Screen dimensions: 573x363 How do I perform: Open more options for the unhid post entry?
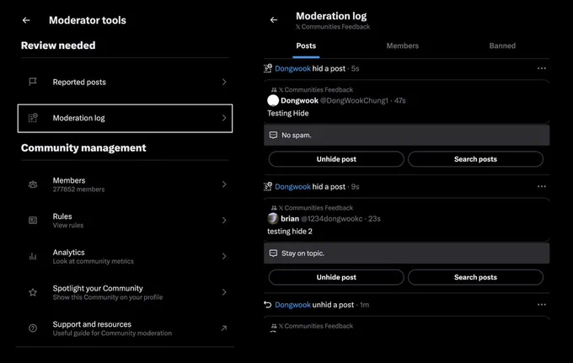coord(542,305)
